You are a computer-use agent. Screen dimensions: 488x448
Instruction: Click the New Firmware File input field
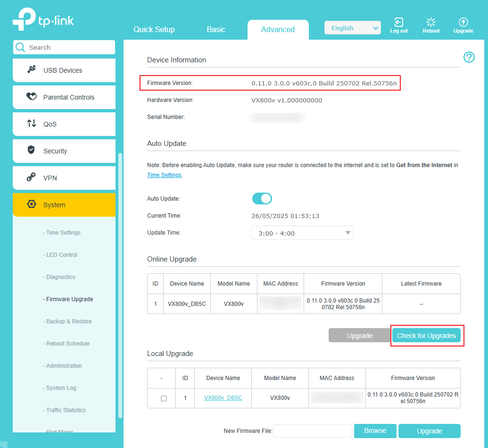pyautogui.click(x=313, y=431)
